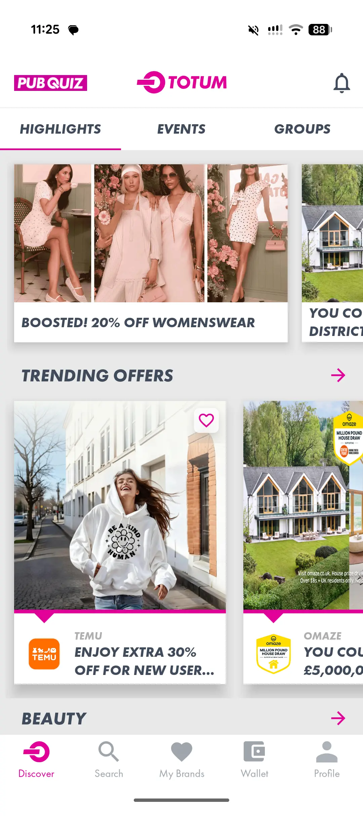Open the notifications bell
This screenshot has width=363, height=816.
tap(341, 83)
